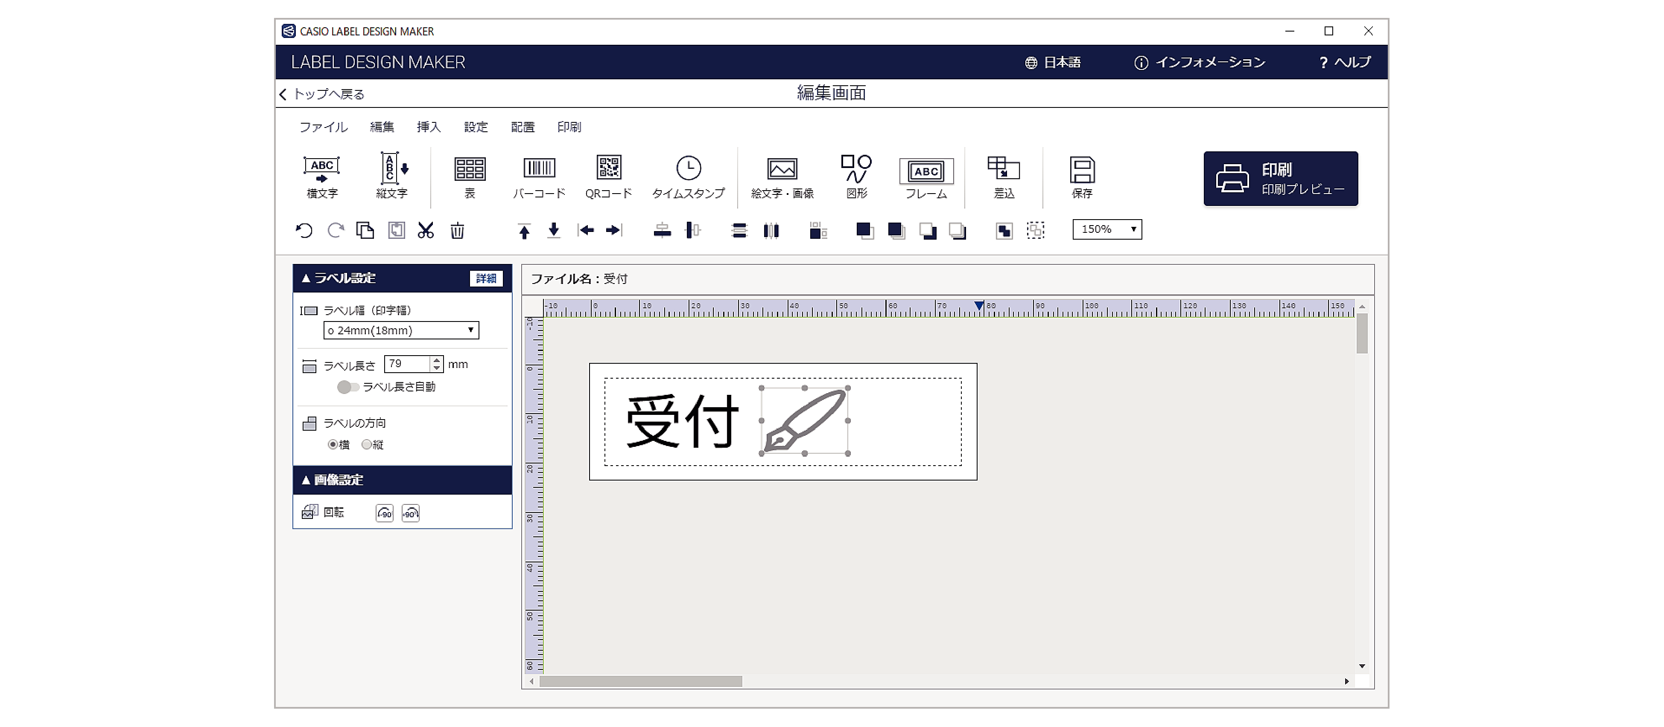Open the ファイル menu

(x=324, y=127)
